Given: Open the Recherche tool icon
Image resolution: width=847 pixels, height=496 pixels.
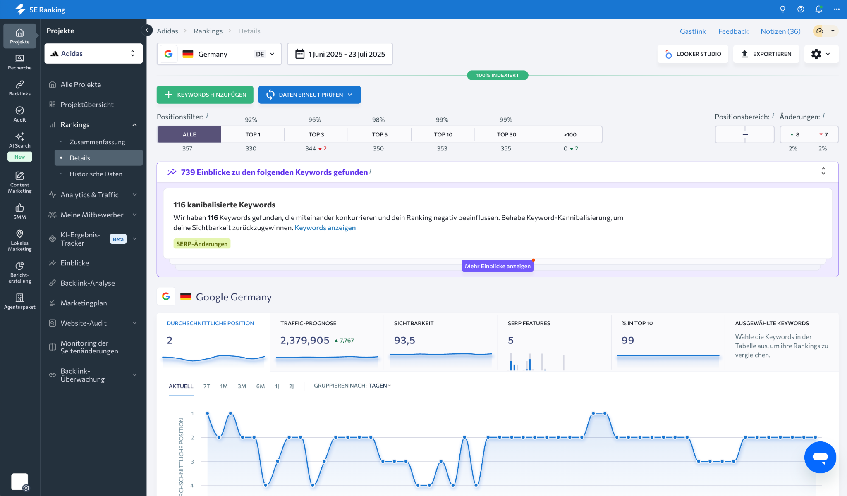Looking at the screenshot, I should click(19, 62).
